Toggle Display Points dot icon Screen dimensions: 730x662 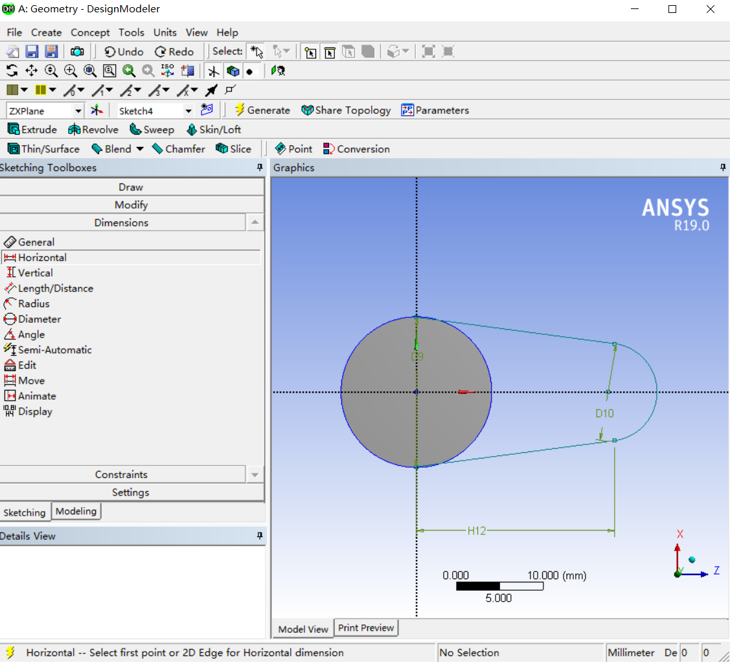(x=251, y=71)
